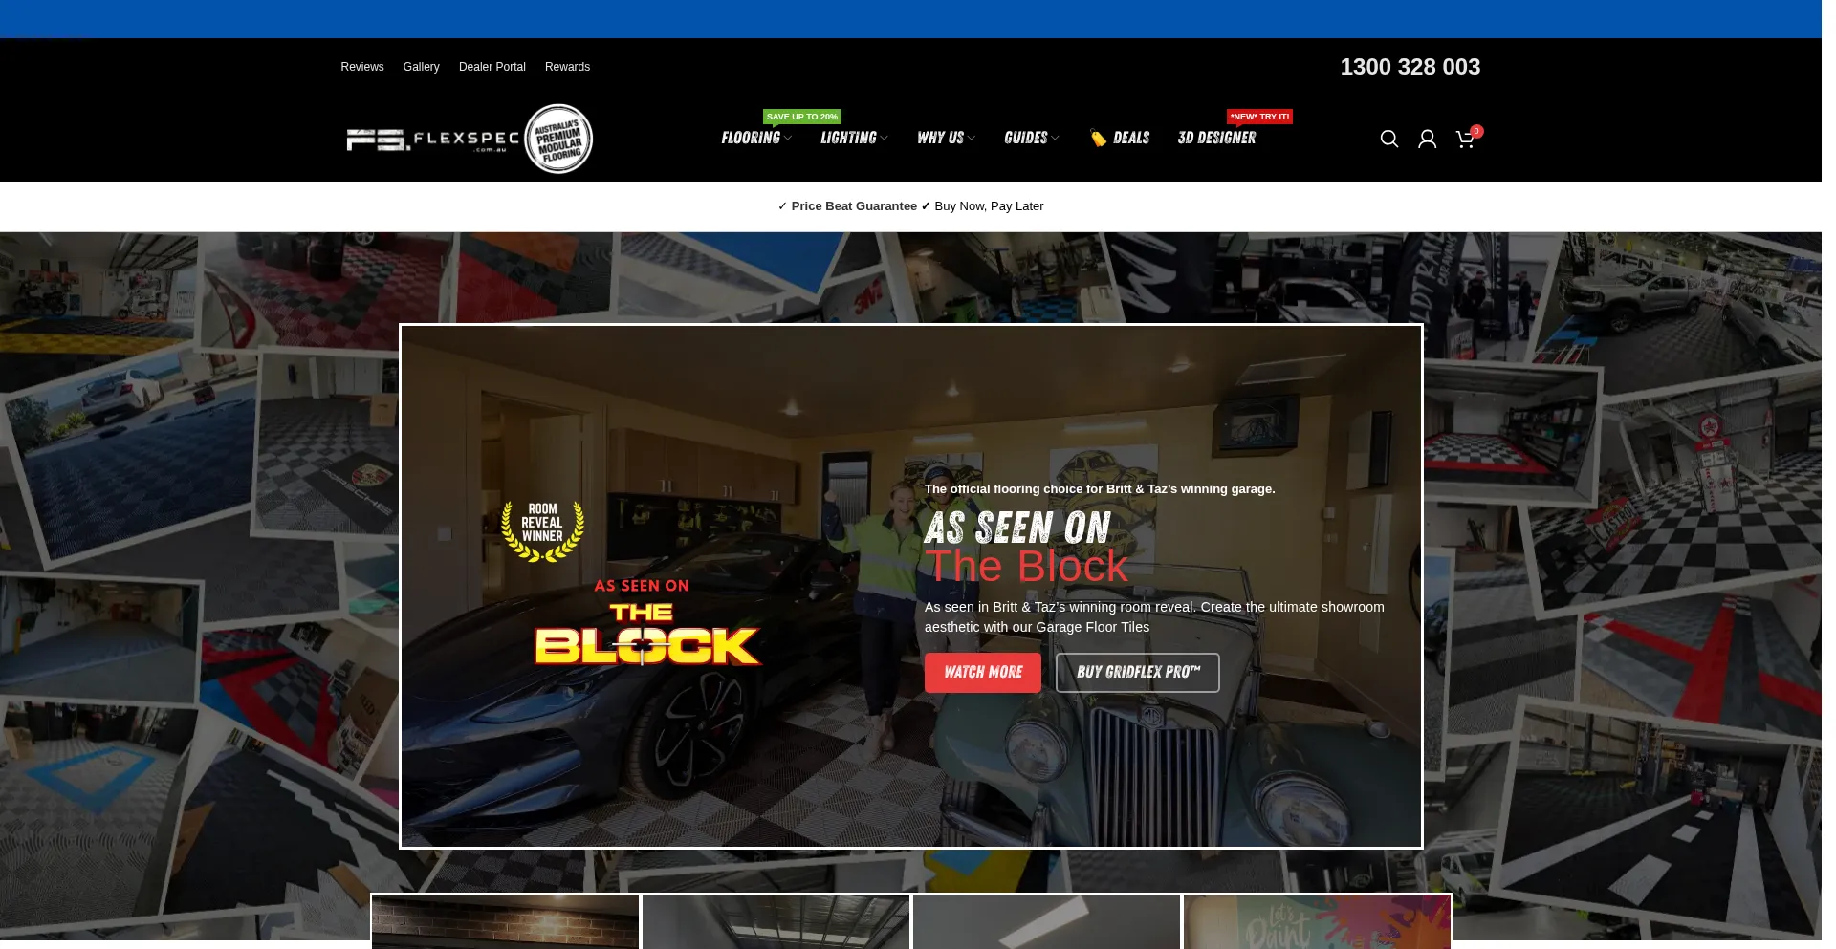1836x949 pixels.
Task: Click the Deals price tag icon
Action: [1099, 139]
